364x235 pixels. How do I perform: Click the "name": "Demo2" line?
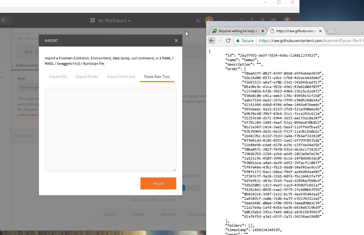pyautogui.click(x=242, y=60)
